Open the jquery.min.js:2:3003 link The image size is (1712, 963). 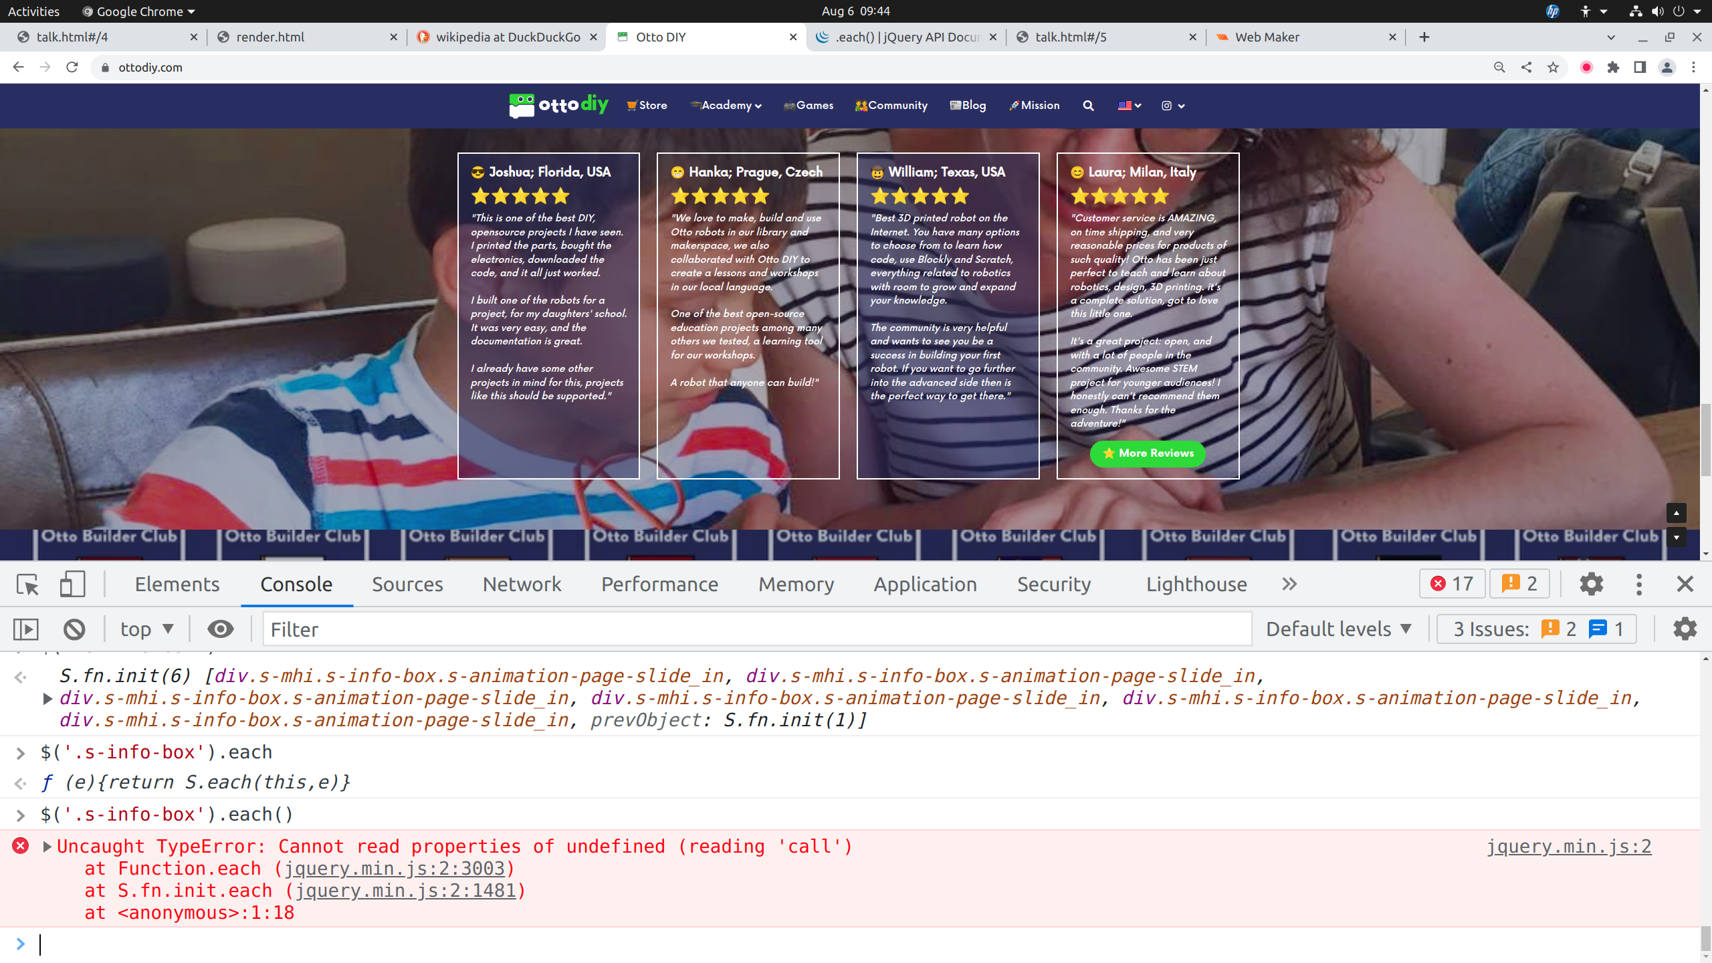pyautogui.click(x=395, y=869)
